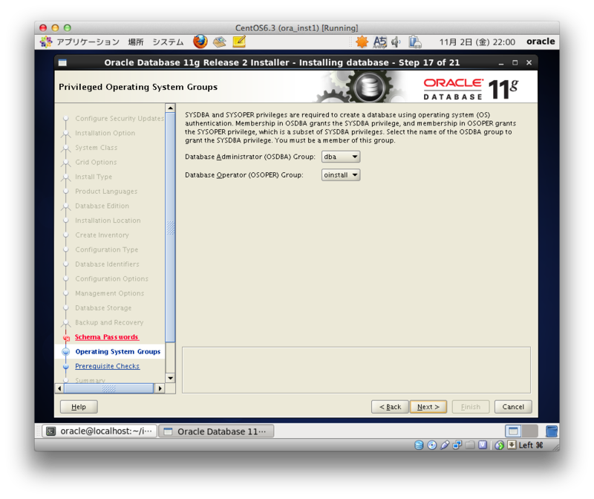Open the input method A5 indicator
This screenshot has width=594, height=499.
coord(379,42)
